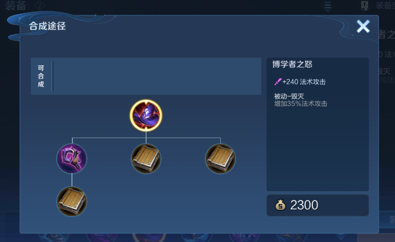Viewport: 395px width, 242px height.
Task: Tap the dimmed 装备 title at top left
Action: [15, 6]
